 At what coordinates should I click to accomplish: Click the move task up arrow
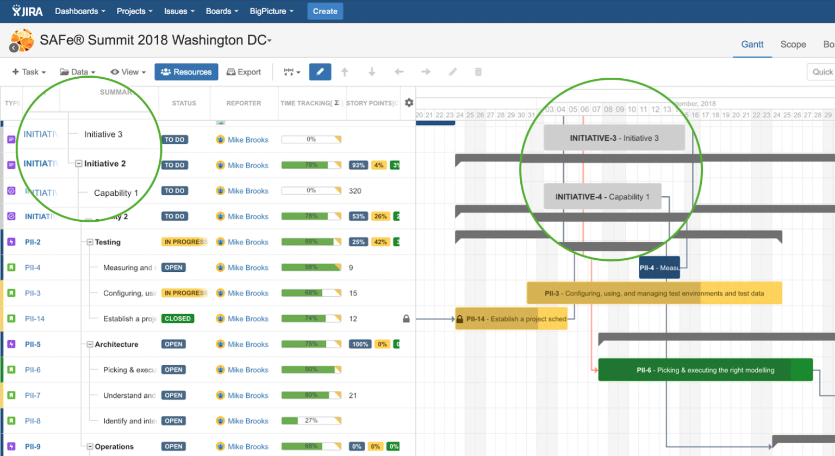(x=345, y=72)
